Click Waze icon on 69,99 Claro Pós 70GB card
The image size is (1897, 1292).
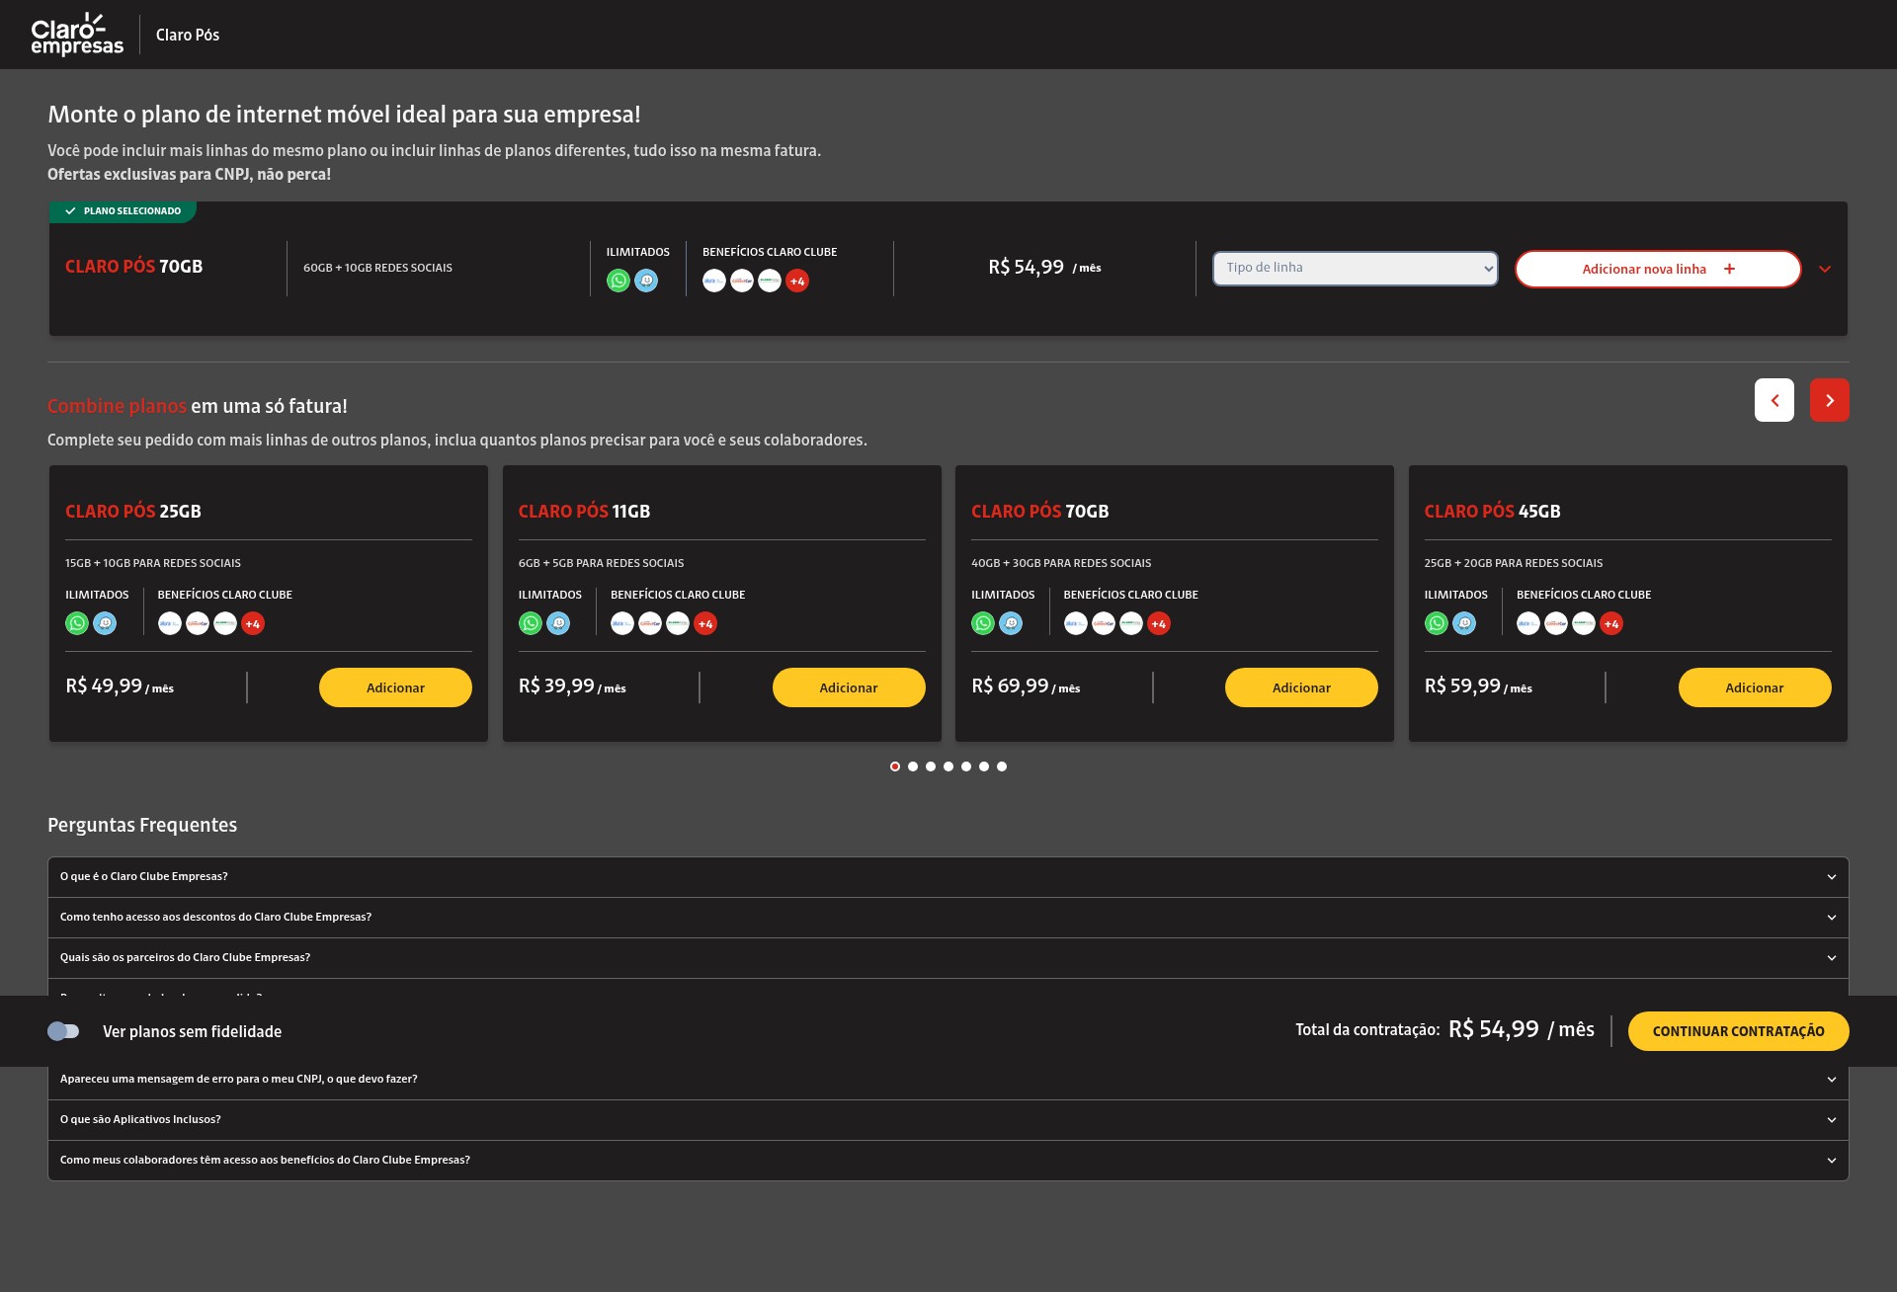coord(1011,623)
